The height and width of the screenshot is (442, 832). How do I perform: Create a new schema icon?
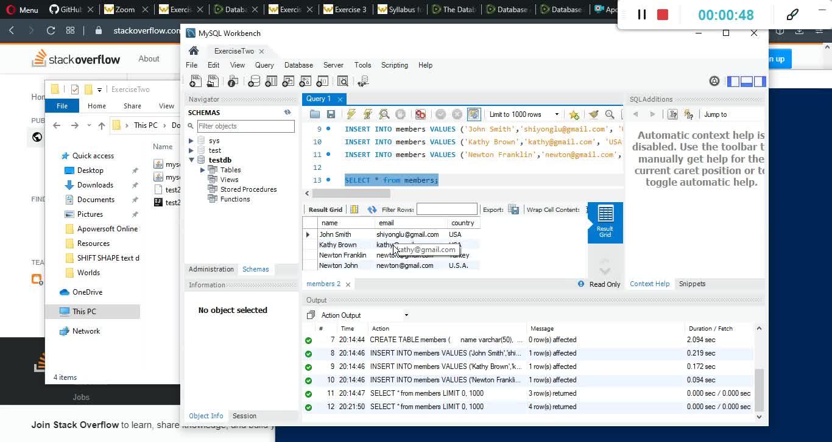coord(254,81)
